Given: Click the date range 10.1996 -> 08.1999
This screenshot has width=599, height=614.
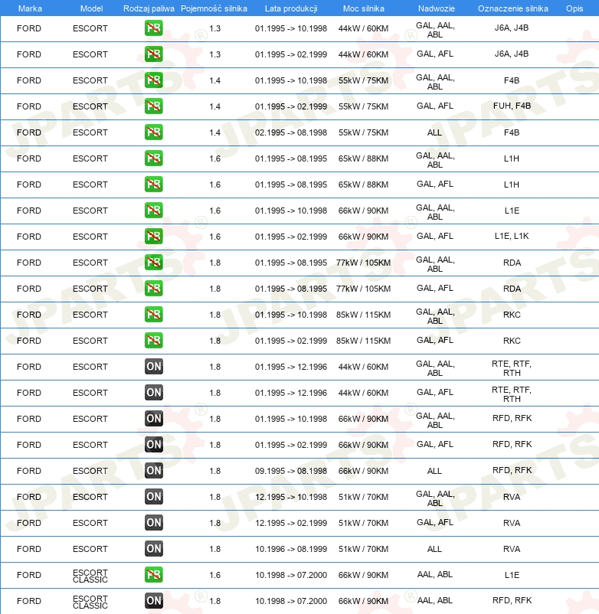Looking at the screenshot, I should coord(290,549).
